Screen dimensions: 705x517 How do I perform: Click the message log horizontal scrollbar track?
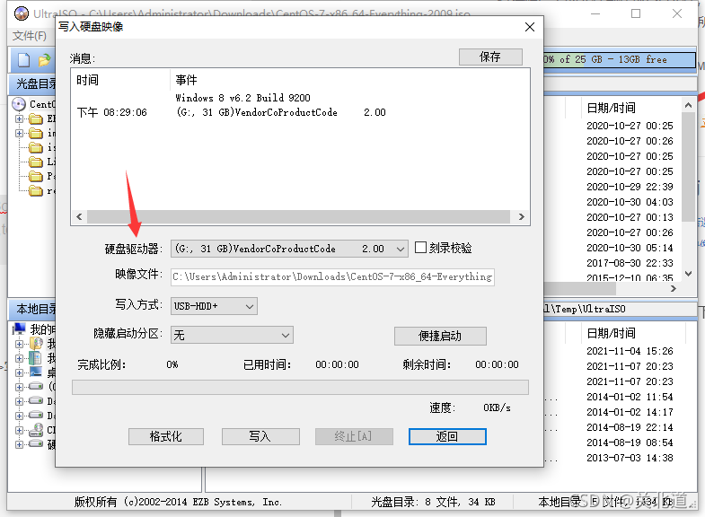pos(298,217)
